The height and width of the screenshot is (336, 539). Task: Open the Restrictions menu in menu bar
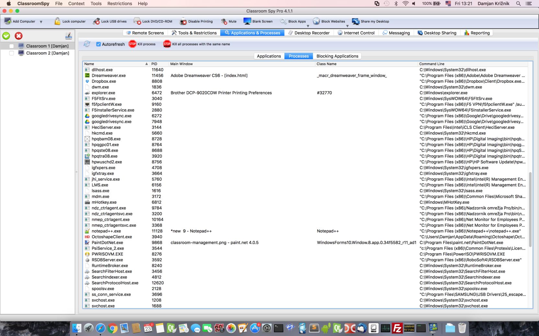click(120, 4)
